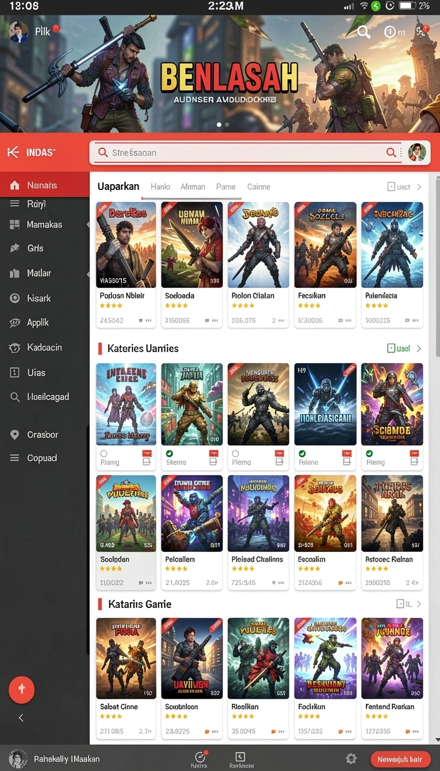Screen dimensions: 440x771
Task: Expand the Kateries Uamies section arrow
Action: click(419, 348)
